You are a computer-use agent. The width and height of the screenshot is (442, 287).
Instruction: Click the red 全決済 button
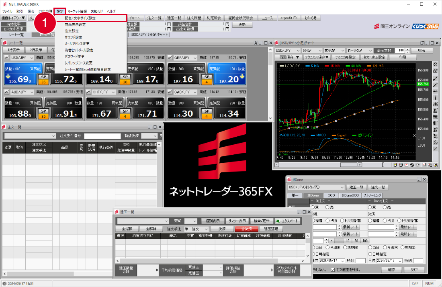[246, 229]
